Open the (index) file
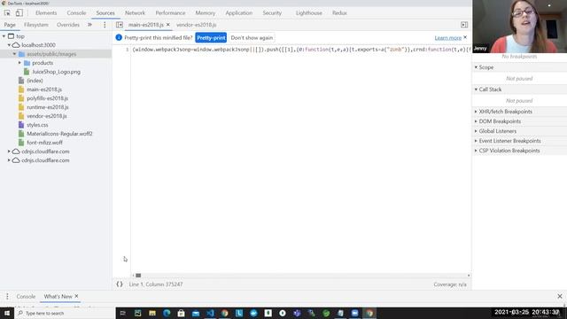The image size is (567, 319). [35, 81]
